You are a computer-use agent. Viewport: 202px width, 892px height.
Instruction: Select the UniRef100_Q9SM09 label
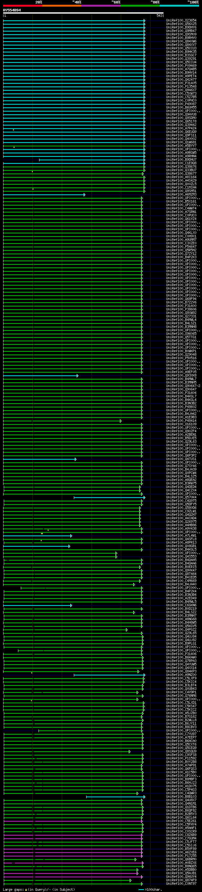coord(181,34)
